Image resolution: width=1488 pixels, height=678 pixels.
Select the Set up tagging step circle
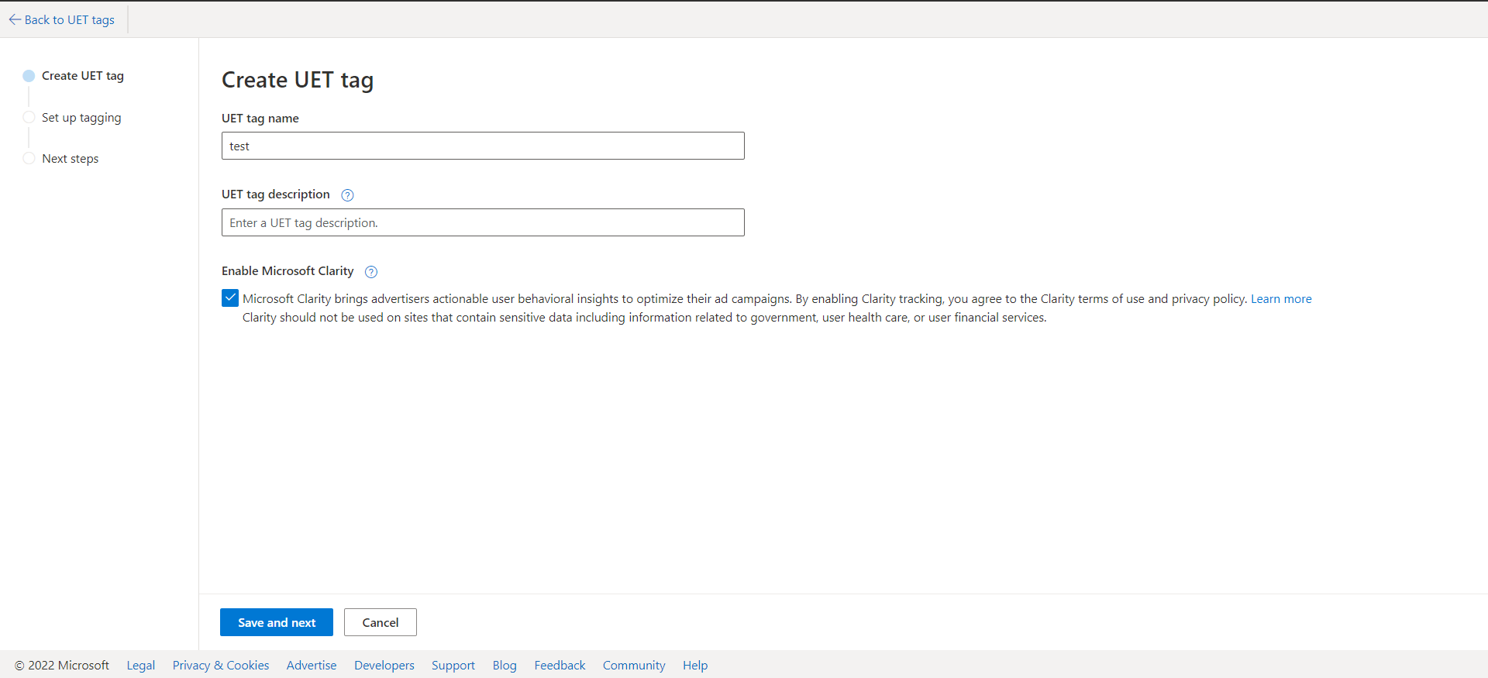click(29, 117)
